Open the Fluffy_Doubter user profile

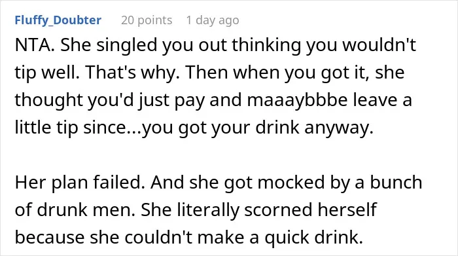click(58, 20)
